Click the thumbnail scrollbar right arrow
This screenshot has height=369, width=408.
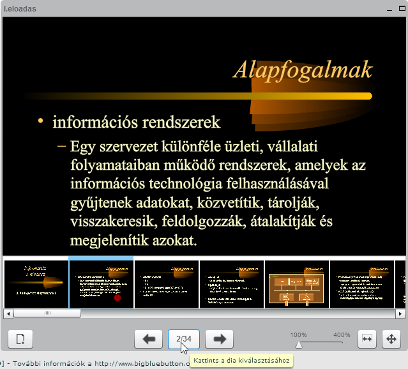coord(400,313)
